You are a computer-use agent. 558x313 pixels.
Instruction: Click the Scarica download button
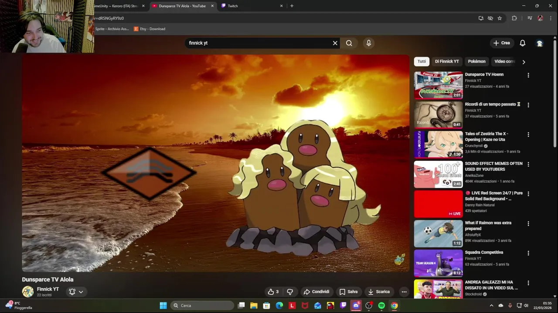[379, 292]
